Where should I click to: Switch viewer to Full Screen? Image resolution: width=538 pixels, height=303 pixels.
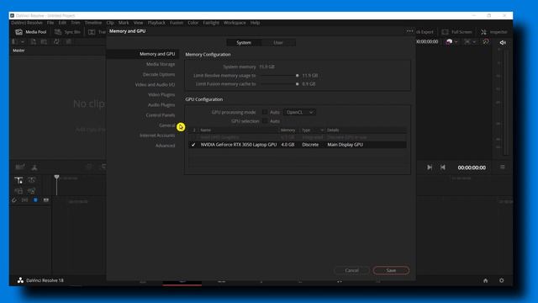(x=456, y=32)
